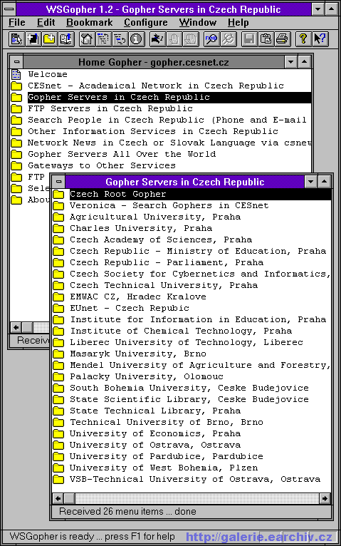Maximize the Gopher Servers in Czech Republic window
Viewport: 341px width, 546px height.
pyautogui.click(x=324, y=182)
